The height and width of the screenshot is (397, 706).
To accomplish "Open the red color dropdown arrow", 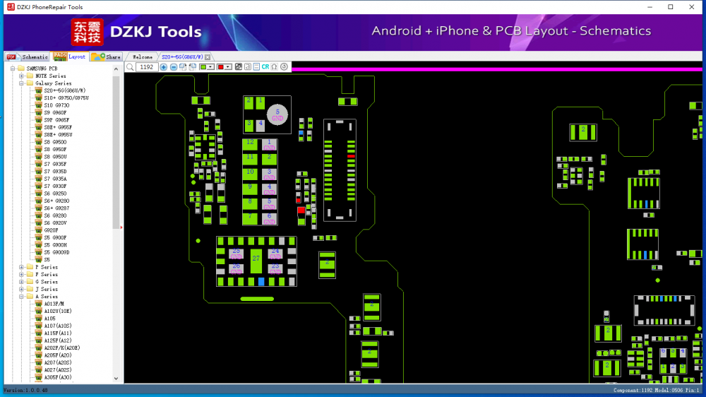I will [228, 67].
